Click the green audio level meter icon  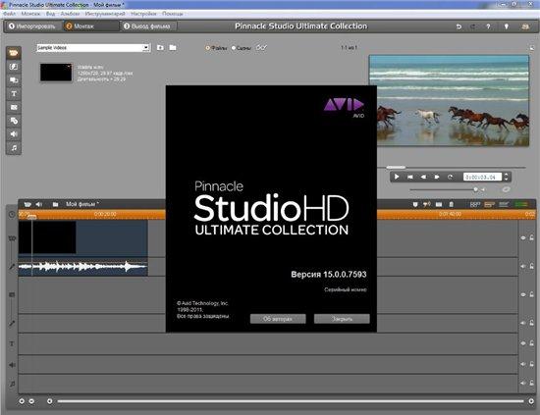(521, 204)
